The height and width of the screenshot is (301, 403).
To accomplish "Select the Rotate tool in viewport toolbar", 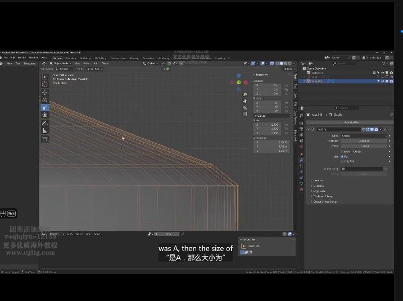I will click(45, 99).
